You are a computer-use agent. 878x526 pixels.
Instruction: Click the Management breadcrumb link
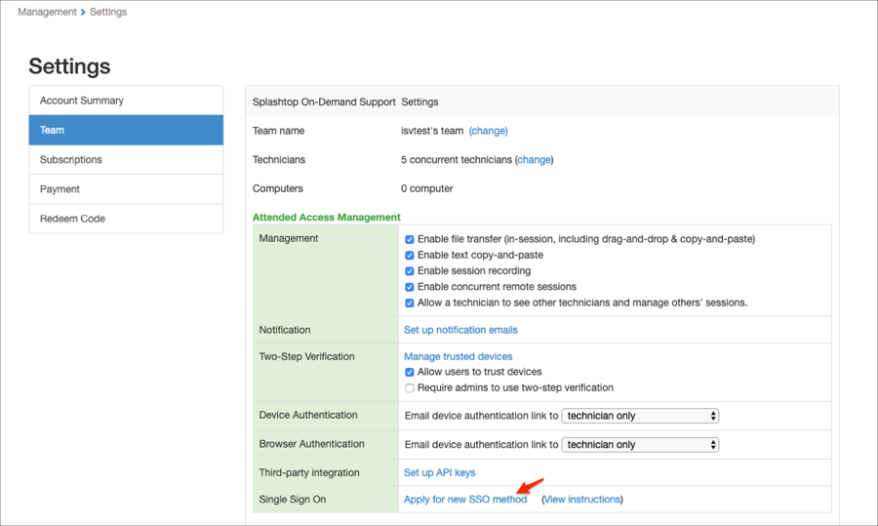pyautogui.click(x=47, y=12)
